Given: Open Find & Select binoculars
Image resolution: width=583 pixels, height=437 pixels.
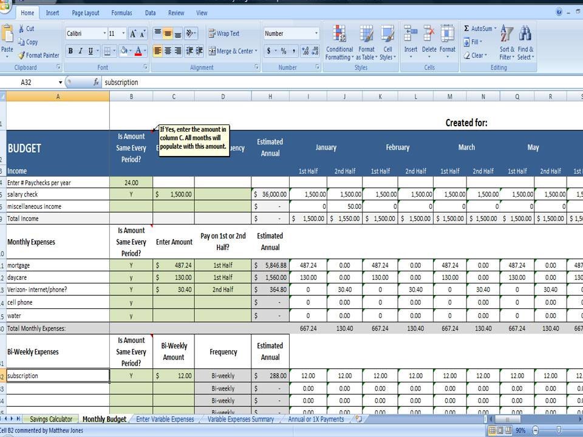Looking at the screenshot, I should coord(525,42).
